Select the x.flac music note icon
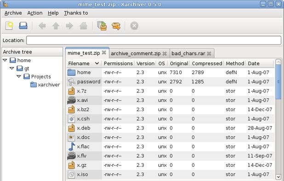284x181 pixels. point(72,147)
